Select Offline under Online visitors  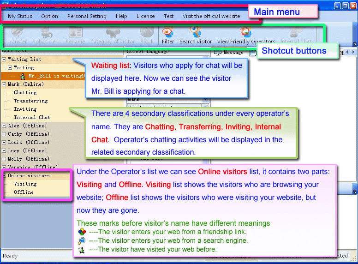coord(24,192)
